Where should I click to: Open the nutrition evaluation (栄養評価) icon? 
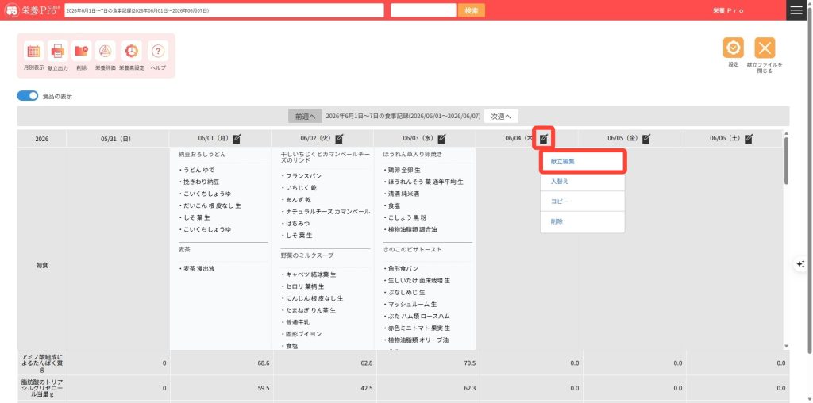coord(106,52)
